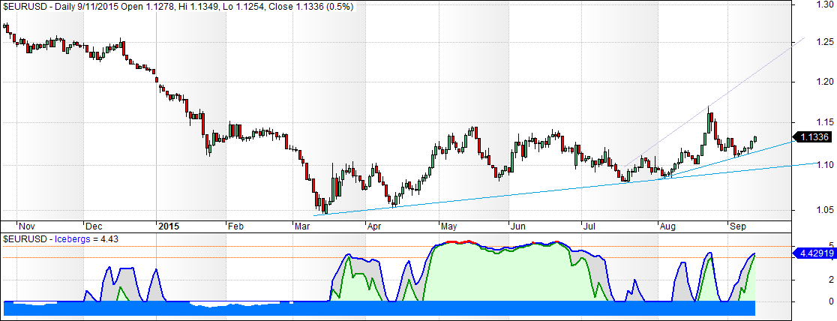Screen dimensions: 837x321
Task: Click the Nov label on the date axis
Action: [x=26, y=225]
